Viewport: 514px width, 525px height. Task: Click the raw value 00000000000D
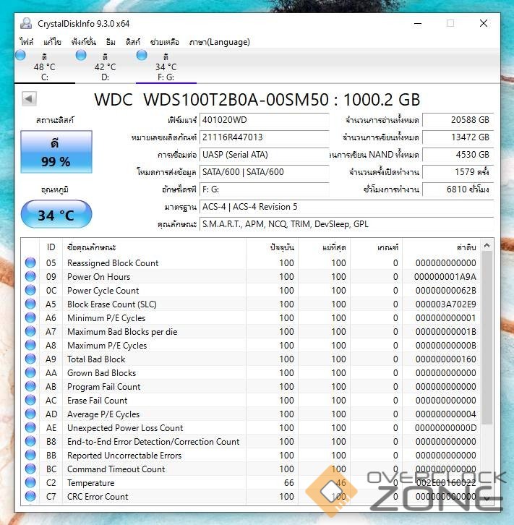[445, 428]
